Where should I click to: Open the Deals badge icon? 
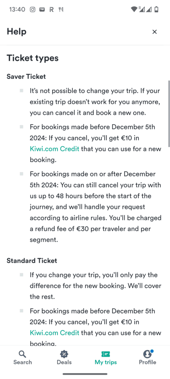(x=64, y=354)
